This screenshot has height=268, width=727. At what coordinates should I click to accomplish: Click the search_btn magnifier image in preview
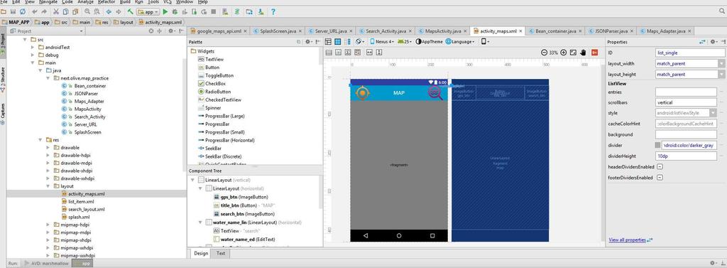pyautogui.click(x=435, y=92)
